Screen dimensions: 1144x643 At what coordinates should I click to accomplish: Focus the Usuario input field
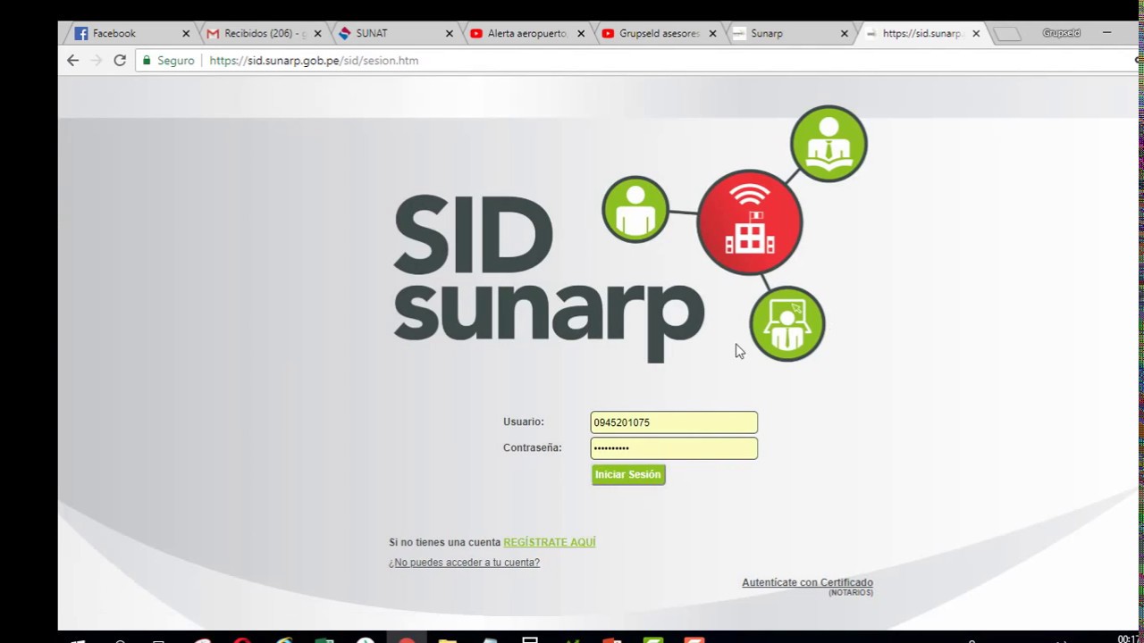(674, 422)
